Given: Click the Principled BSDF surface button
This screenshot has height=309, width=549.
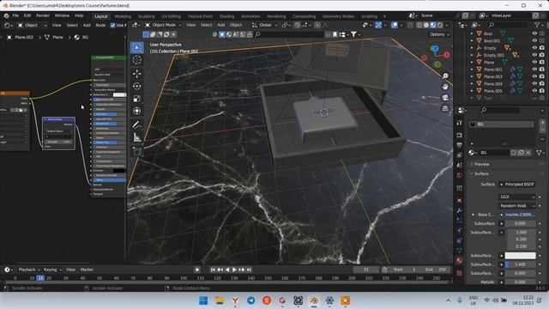Looking at the screenshot, I should [517, 184].
